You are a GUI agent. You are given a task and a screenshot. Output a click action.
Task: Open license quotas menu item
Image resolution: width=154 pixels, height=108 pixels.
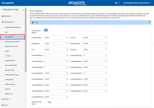pos(9,70)
